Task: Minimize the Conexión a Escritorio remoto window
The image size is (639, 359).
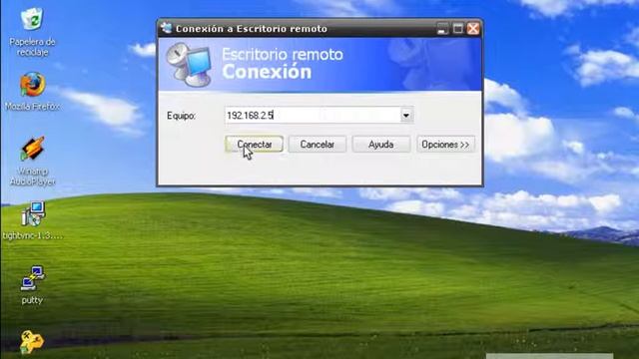Action: [442, 29]
